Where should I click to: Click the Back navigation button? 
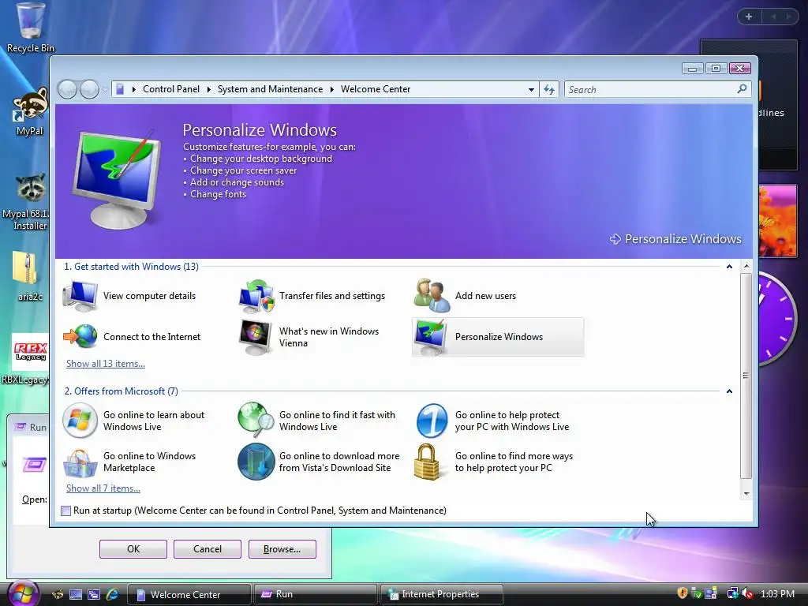68,90
